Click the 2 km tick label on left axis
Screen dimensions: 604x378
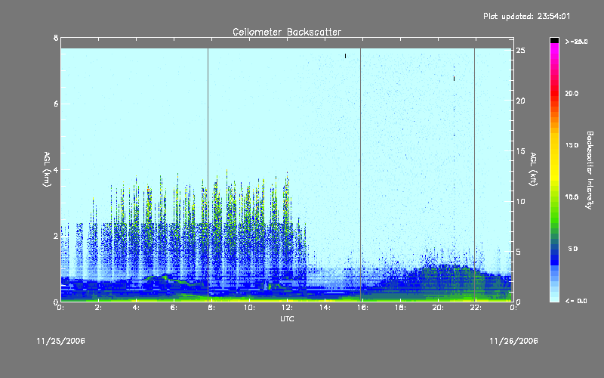(56, 236)
